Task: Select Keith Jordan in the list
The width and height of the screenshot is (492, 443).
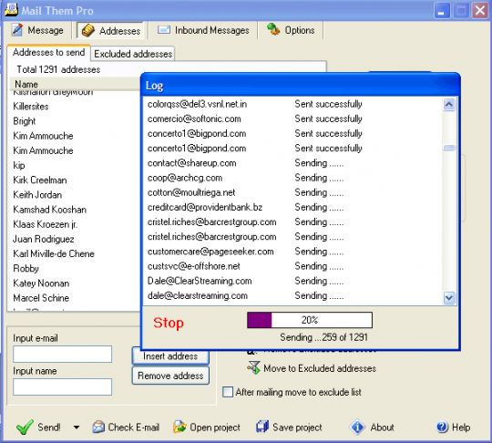Action: [x=37, y=195]
